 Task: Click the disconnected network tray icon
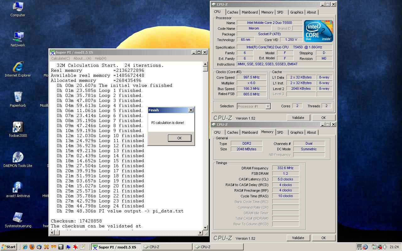[x=380, y=247]
